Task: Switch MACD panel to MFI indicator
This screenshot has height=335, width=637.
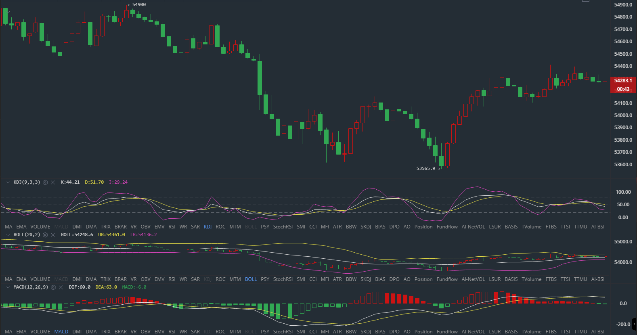Action: point(325,332)
